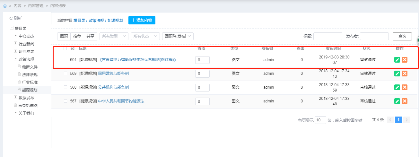
Task: Edit article 567 with green pencil icon
Action: pyautogui.click(x=397, y=101)
